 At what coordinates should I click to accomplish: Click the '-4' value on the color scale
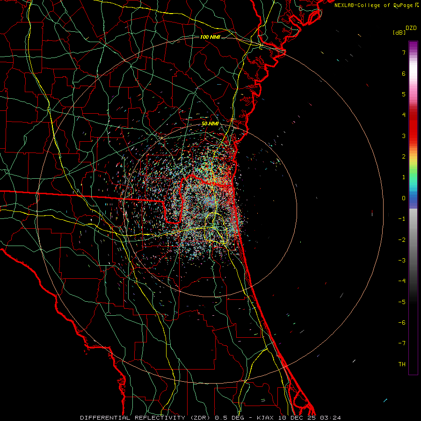pyautogui.click(x=402, y=281)
